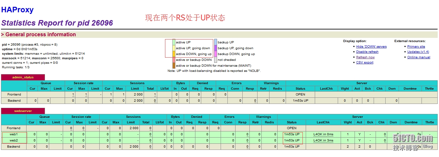Click Warnings header in admin_status table
Viewport: 439px width, 157px height.
[x=271, y=83]
